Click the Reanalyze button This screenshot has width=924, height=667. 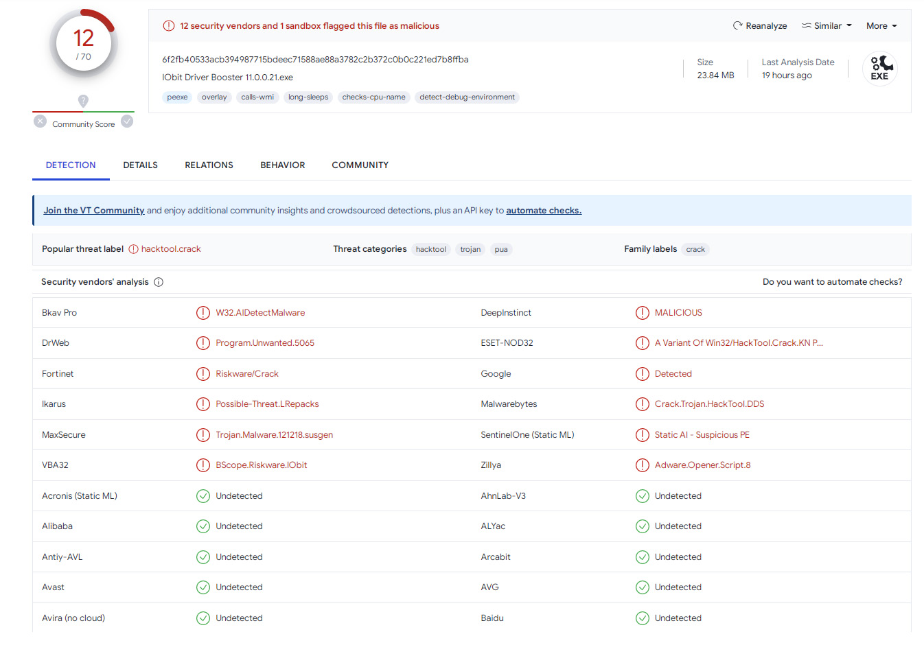coord(760,25)
